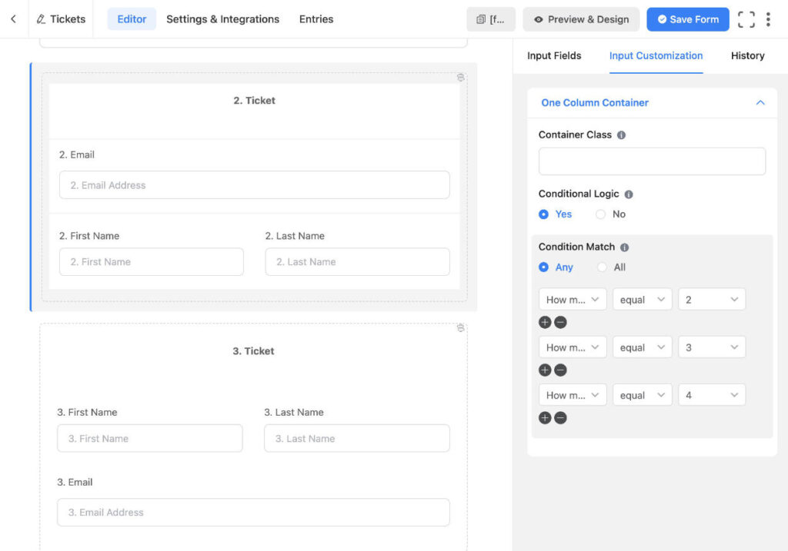Open the first equal operator dropdown
The image size is (788, 551).
click(642, 299)
